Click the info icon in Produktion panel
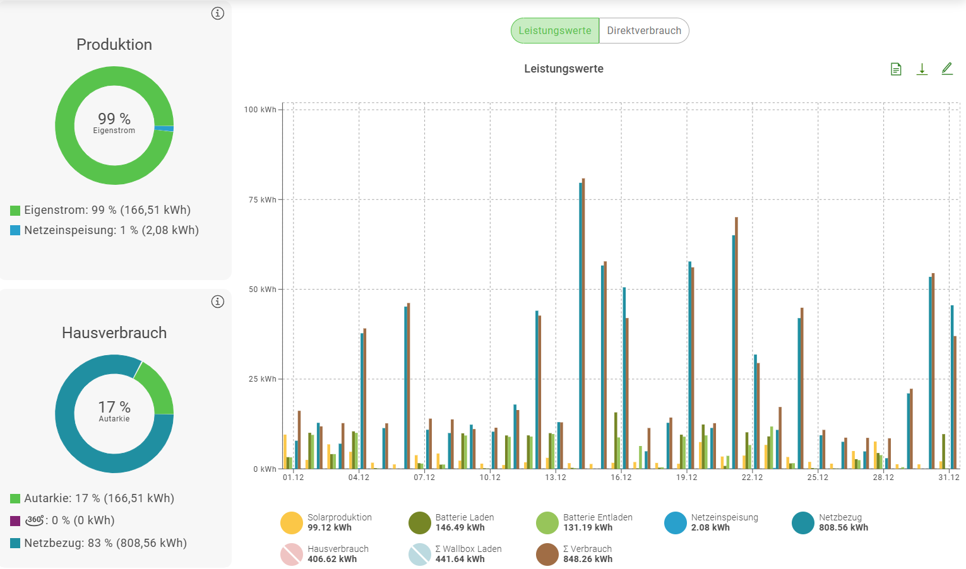966x569 pixels. click(x=218, y=13)
